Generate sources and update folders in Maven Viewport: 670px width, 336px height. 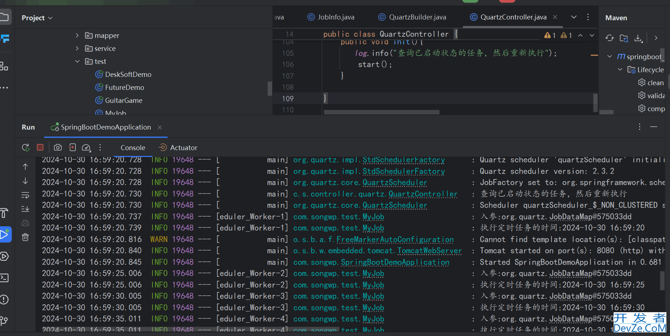point(624,38)
